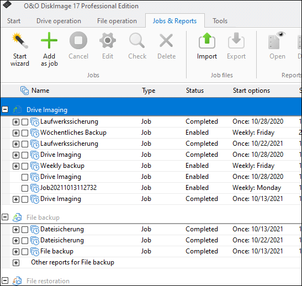
Task: Click the green Add as job icon
Action: pos(49,40)
